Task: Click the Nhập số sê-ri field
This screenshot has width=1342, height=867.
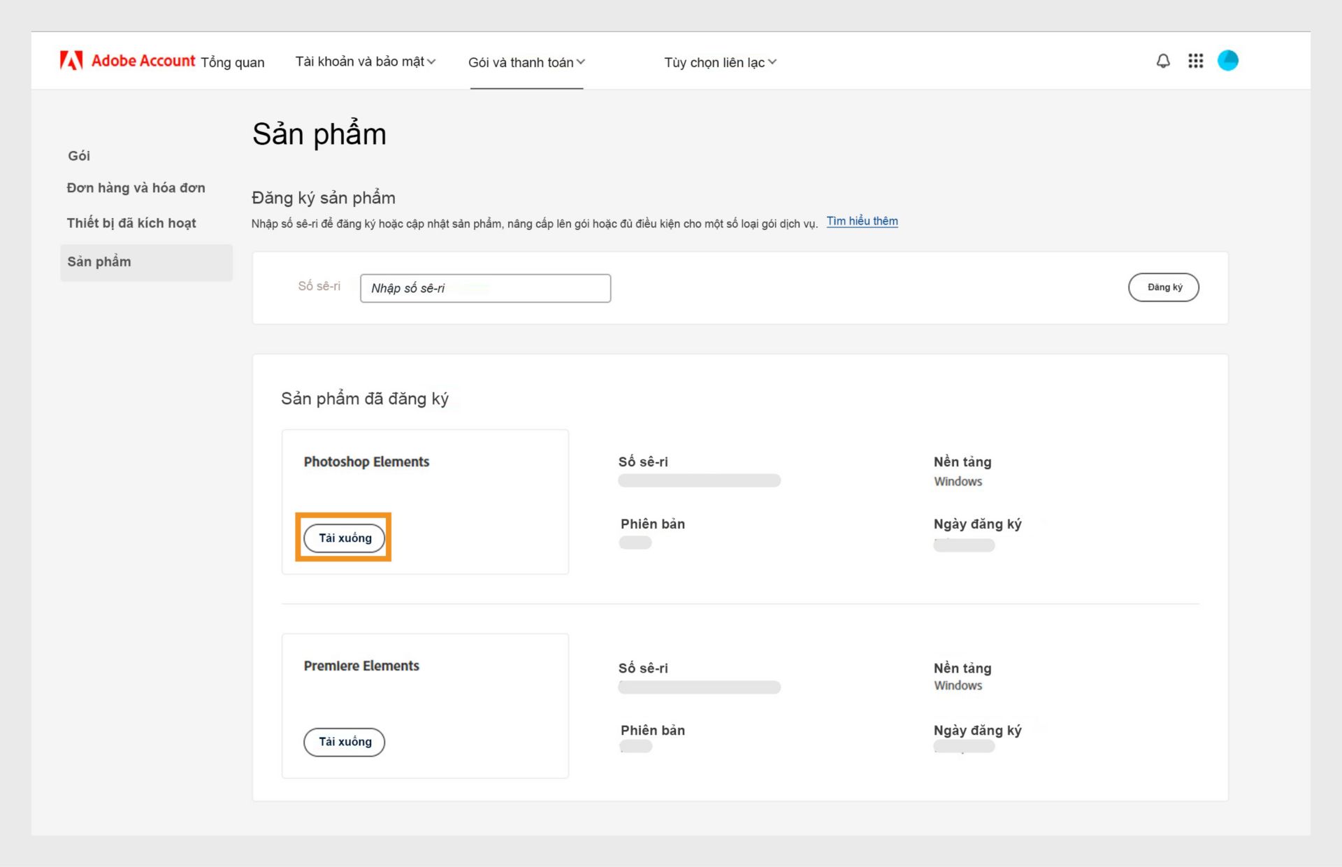Action: tap(485, 288)
